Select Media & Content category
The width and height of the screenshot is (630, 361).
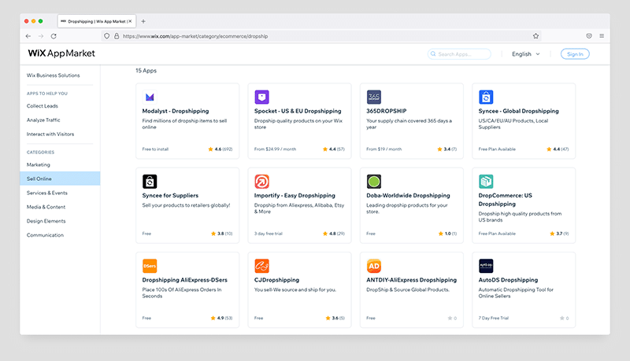point(46,207)
